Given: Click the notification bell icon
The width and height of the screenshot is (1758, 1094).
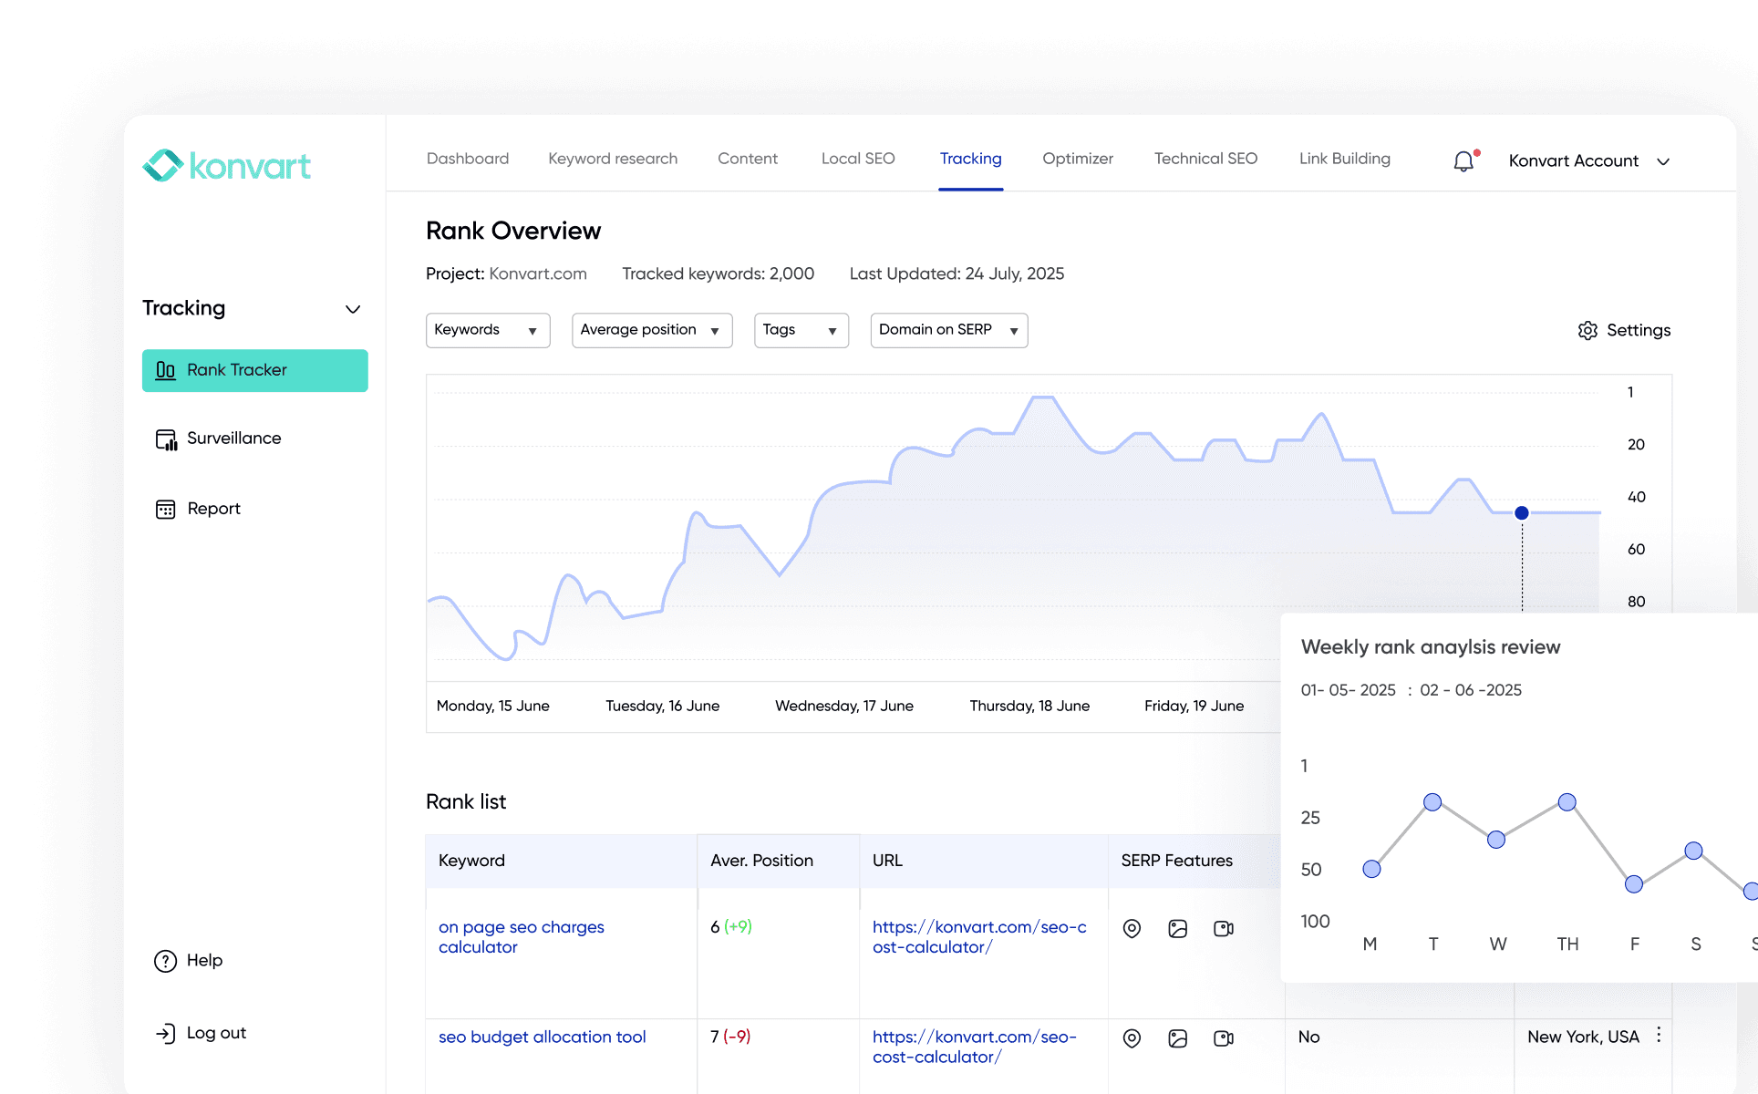Looking at the screenshot, I should 1463,161.
